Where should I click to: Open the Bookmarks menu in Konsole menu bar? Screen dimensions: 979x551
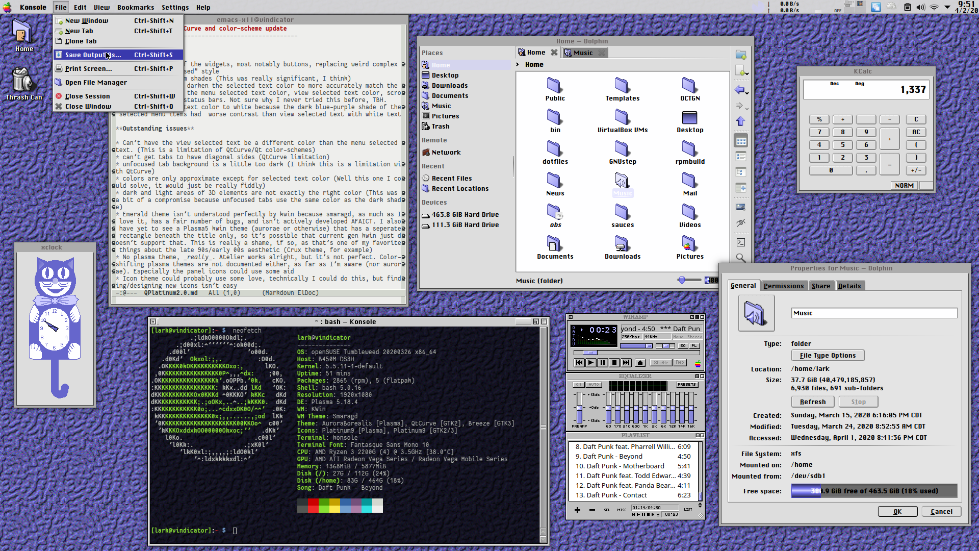point(135,7)
